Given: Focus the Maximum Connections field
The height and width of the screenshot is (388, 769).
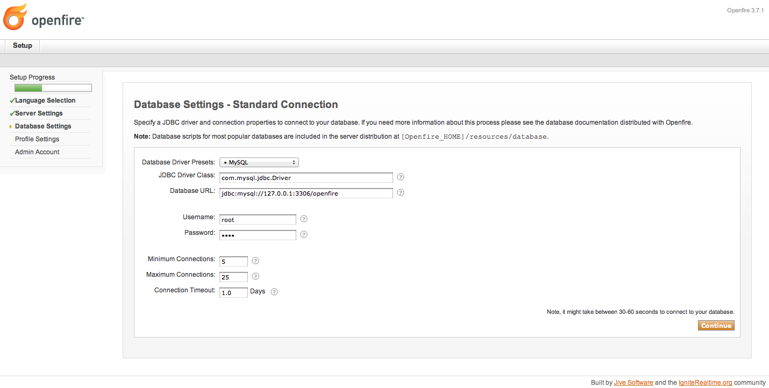Looking at the screenshot, I should [x=233, y=277].
